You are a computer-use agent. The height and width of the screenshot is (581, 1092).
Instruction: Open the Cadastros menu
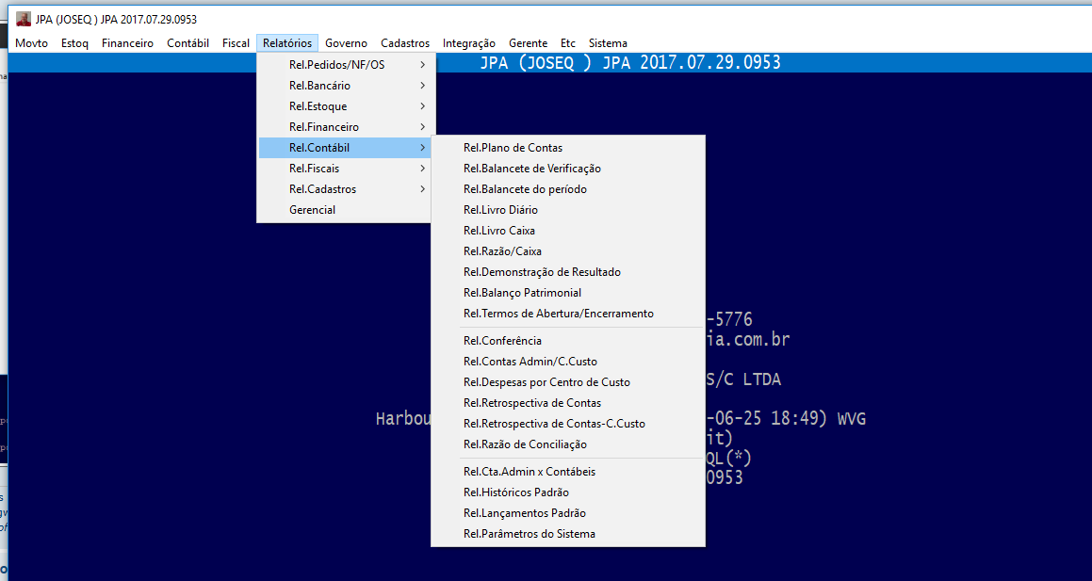pyautogui.click(x=405, y=43)
